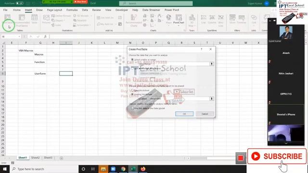Open the 3D Map tool
The image size is (308, 173).
pos(192,21)
